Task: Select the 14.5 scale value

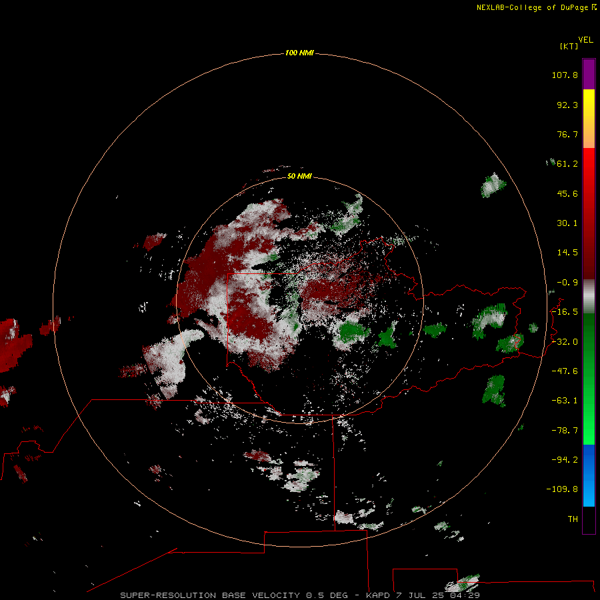Action: [567, 253]
